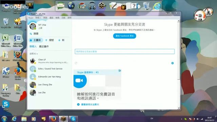Image resolution: width=217 pixels, height=122 pixels.
Task: Open the padlock icon in top dock
Action: click(x=123, y=6)
